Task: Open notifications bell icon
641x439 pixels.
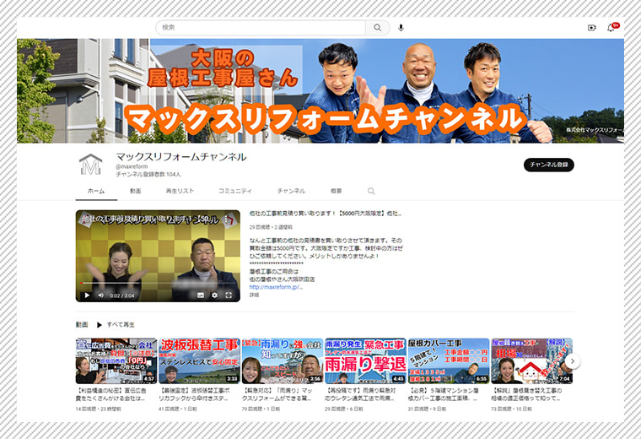Action: [x=611, y=28]
